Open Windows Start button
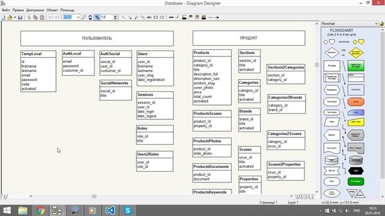385x216 pixels. (x=7, y=211)
